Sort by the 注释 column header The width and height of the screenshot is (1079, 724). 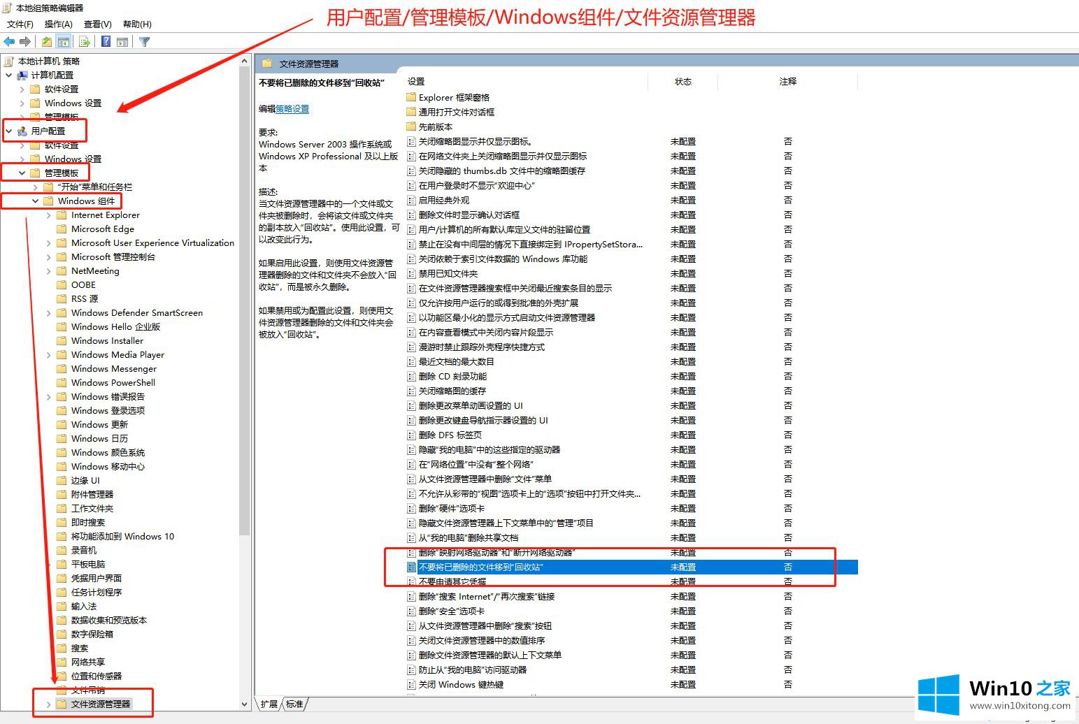[x=788, y=82]
